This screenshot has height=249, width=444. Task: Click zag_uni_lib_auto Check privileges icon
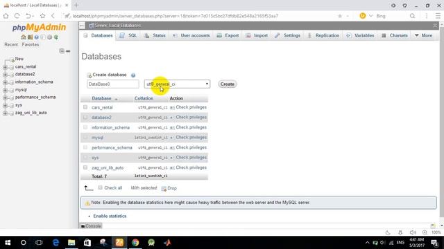pos(172,167)
